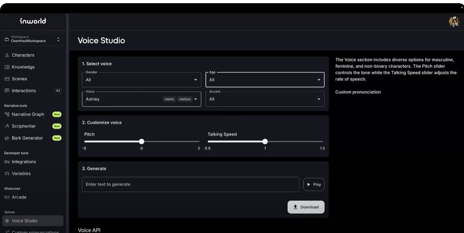The image size is (464, 233).
Task: Open the Voice dropdown showing Ashley
Action: pyautogui.click(x=141, y=99)
